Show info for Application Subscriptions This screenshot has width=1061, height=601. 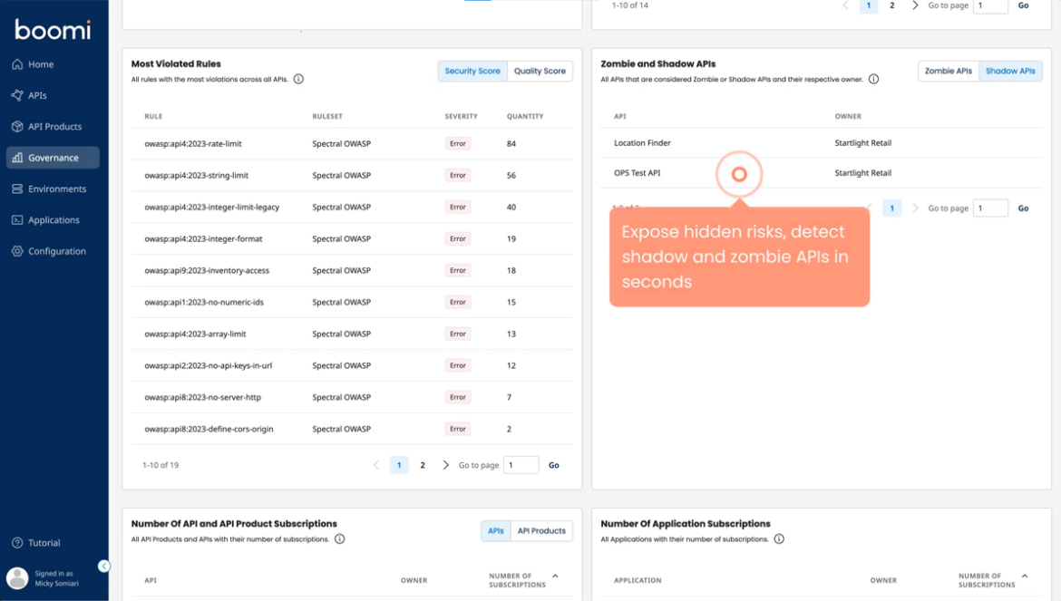[x=779, y=538]
